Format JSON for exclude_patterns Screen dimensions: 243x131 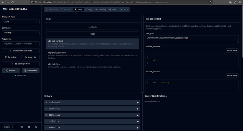232,75
